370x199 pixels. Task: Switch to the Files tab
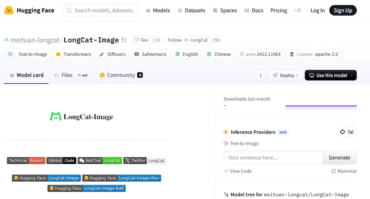point(67,75)
